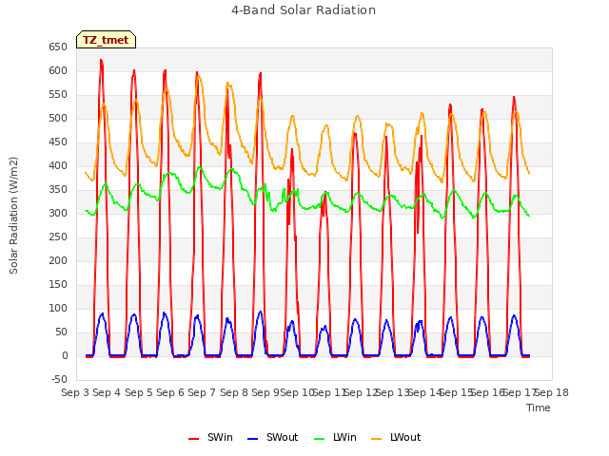Select the SWout legend entry
Viewport: 609px width, 456px height.
coord(272,437)
